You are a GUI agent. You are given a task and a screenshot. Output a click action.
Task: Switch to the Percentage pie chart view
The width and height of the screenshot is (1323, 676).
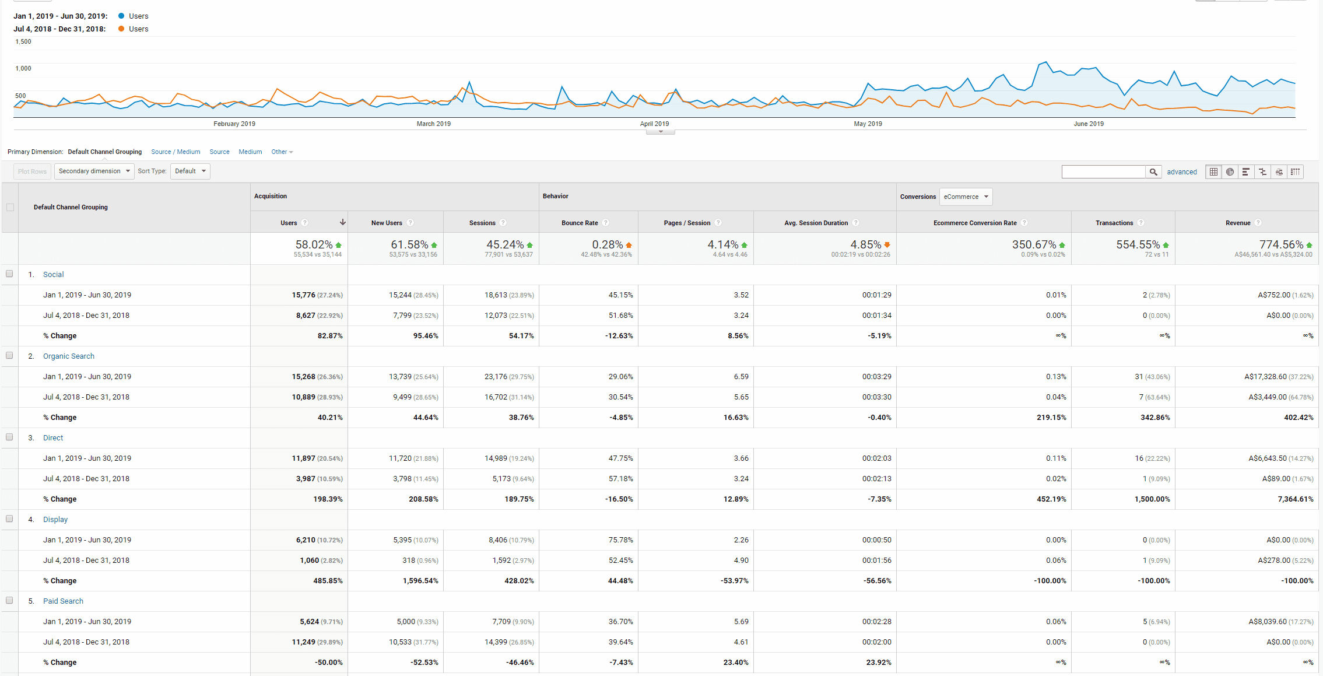pos(1230,172)
